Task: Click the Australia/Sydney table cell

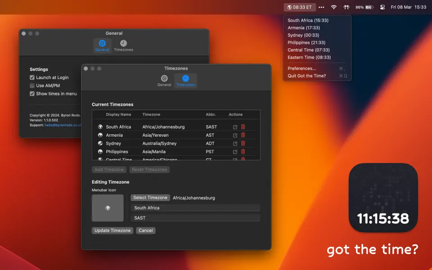Action: pyautogui.click(x=159, y=144)
